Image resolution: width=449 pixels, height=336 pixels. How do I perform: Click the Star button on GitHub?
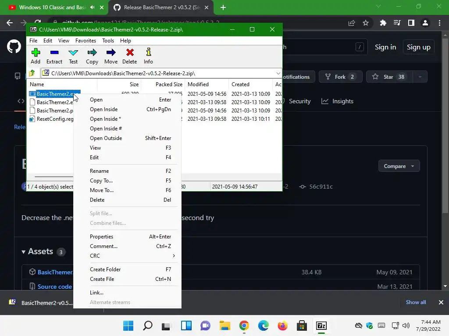(x=389, y=77)
